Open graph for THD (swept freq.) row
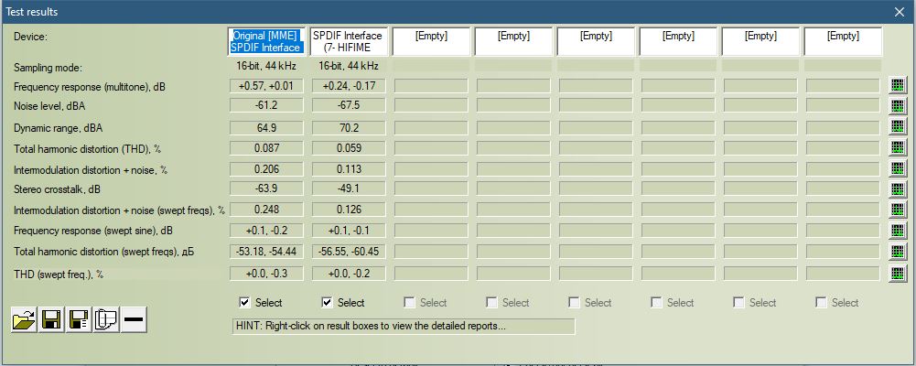The image size is (916, 366). click(897, 273)
